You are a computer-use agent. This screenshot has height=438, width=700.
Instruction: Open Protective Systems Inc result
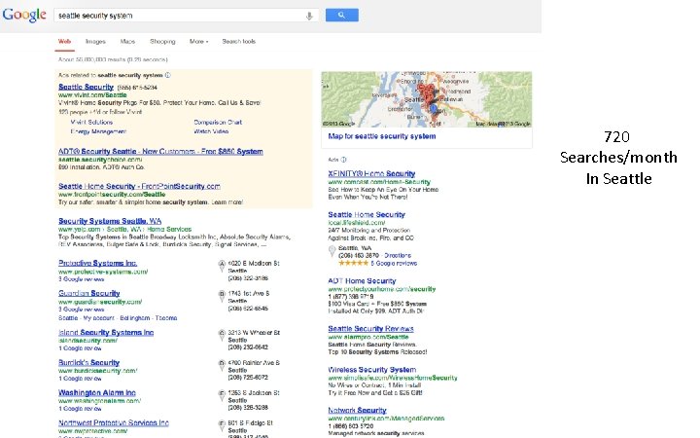[x=98, y=263]
